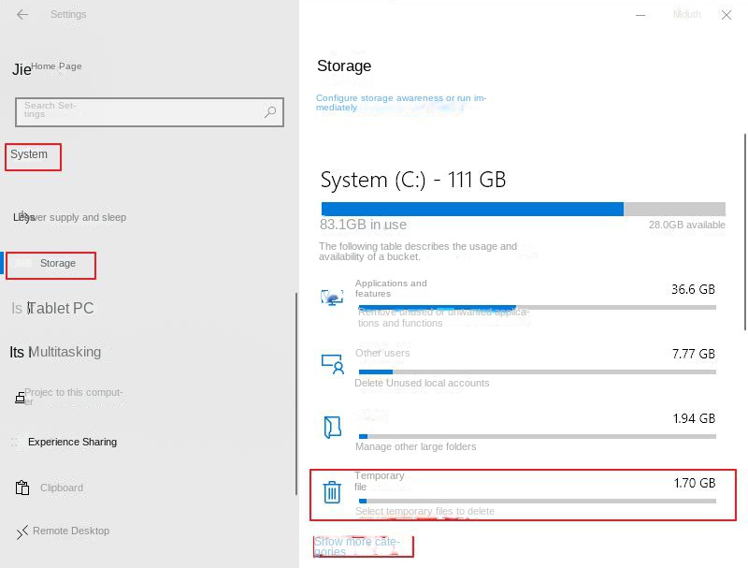This screenshot has width=748, height=568.
Task: Click the Applications and features monitor icon
Action: pyautogui.click(x=332, y=299)
